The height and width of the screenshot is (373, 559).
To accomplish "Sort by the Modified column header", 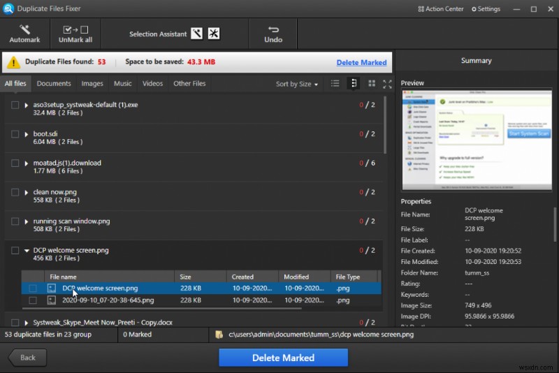I will pyautogui.click(x=305, y=277).
